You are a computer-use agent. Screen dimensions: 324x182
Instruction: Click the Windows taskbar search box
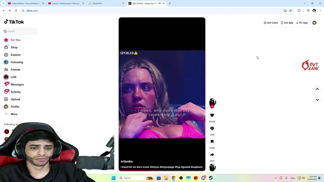136,178
